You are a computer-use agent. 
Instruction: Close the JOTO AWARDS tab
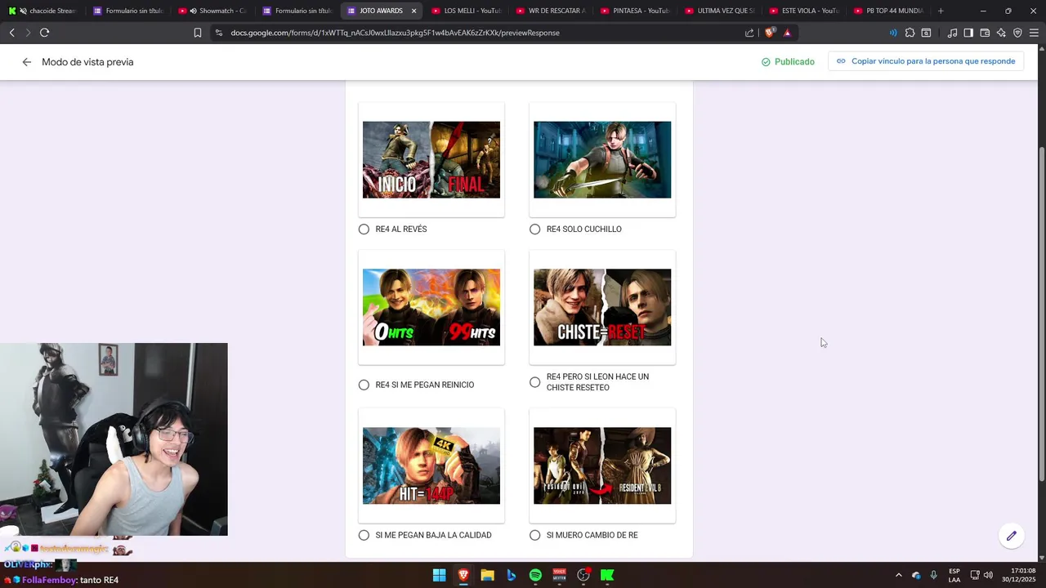click(413, 11)
